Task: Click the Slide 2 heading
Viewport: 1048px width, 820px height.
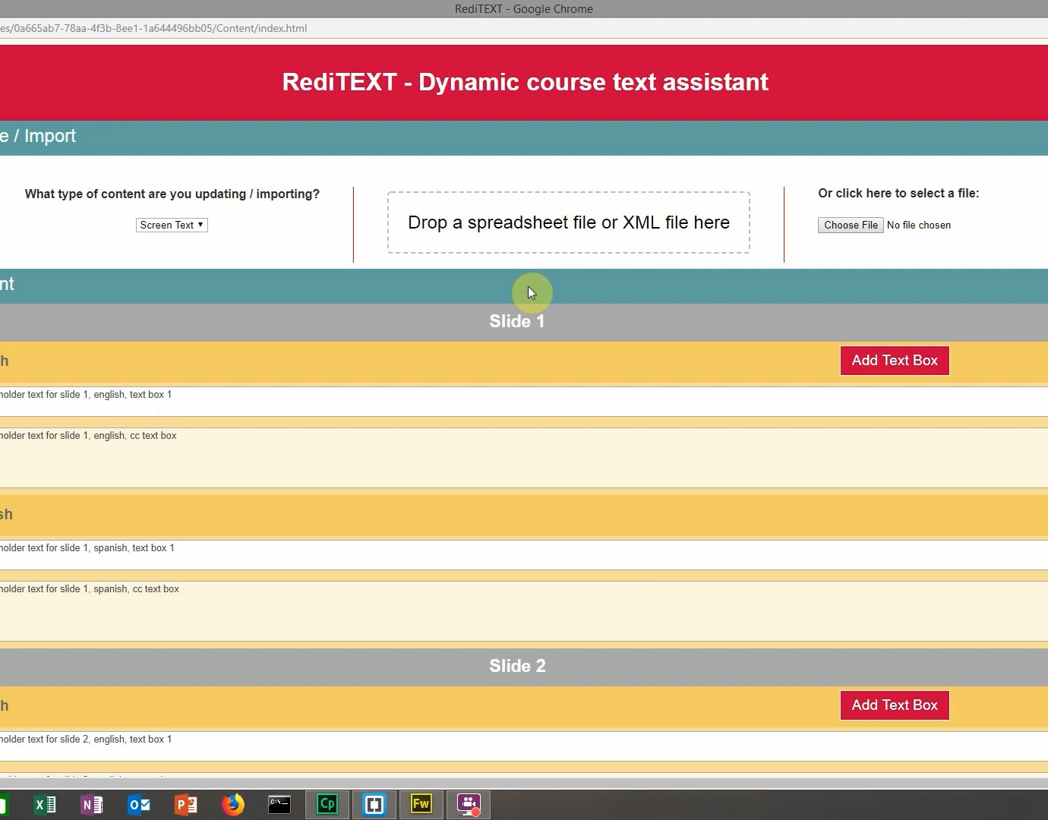Action: (517, 666)
